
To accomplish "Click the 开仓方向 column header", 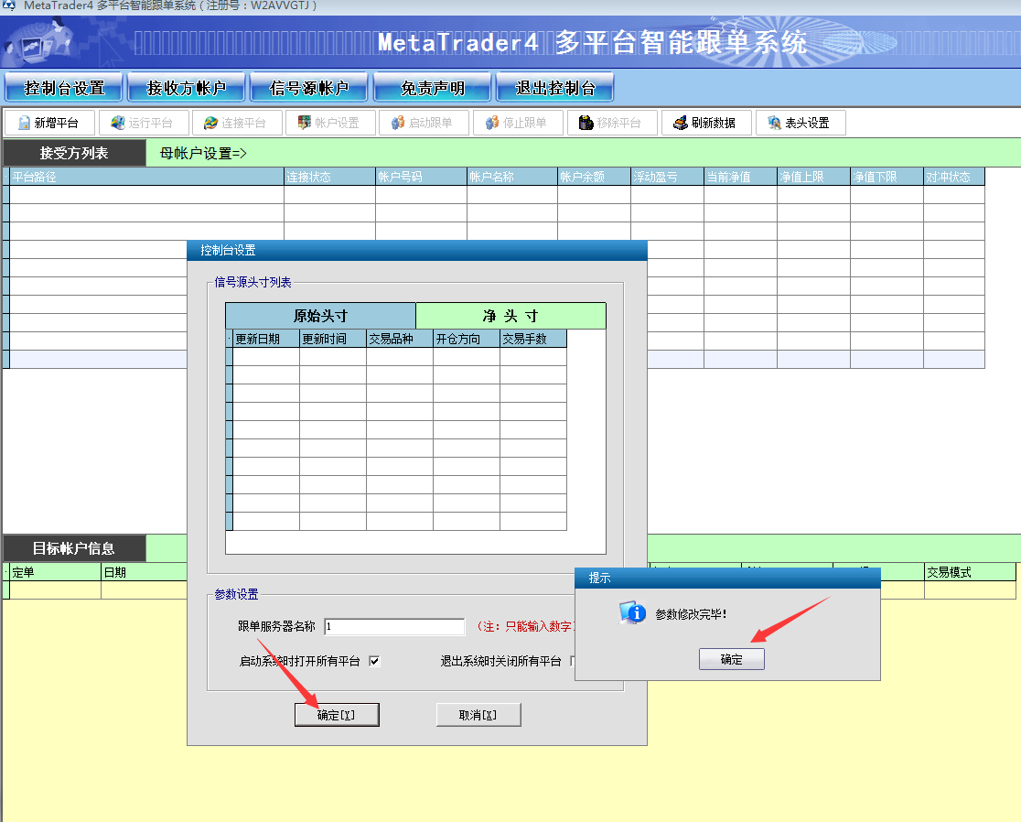I will tap(467, 339).
